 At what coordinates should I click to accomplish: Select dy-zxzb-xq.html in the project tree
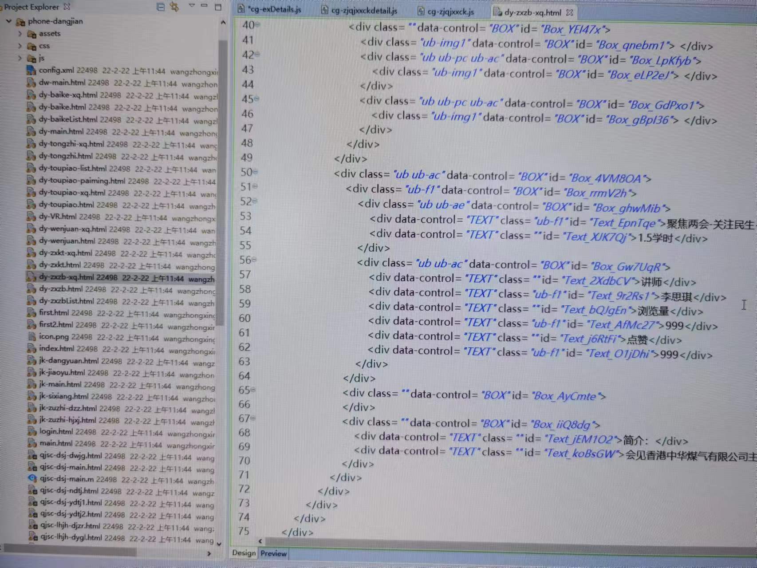[120, 277]
